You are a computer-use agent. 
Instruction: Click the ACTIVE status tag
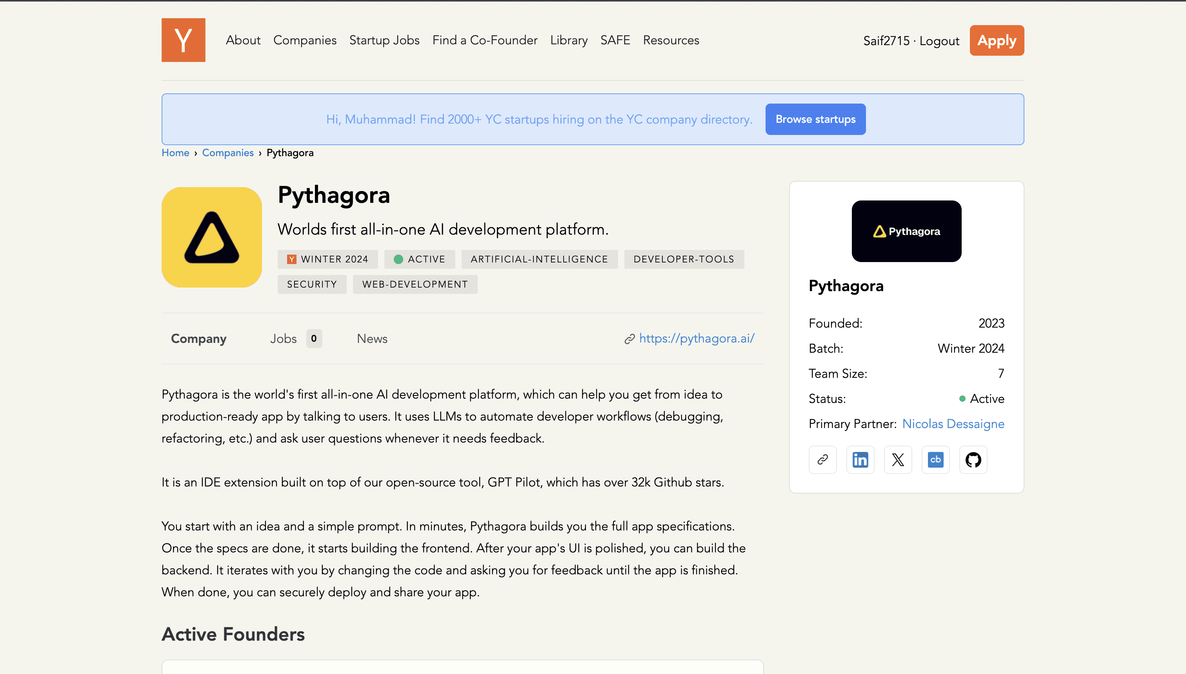419,259
